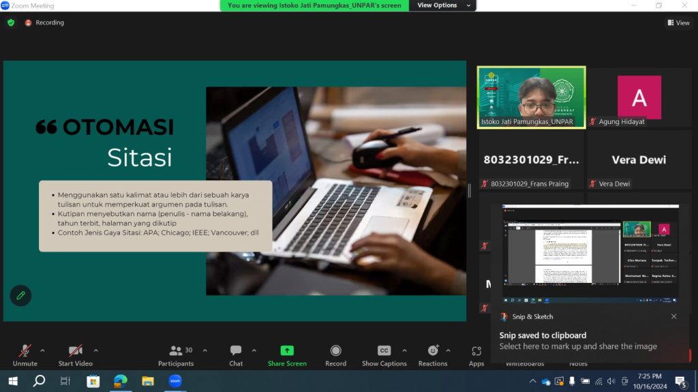698x392 pixels.
Task: Open the Action Center notifications icon
Action: [x=680, y=381]
